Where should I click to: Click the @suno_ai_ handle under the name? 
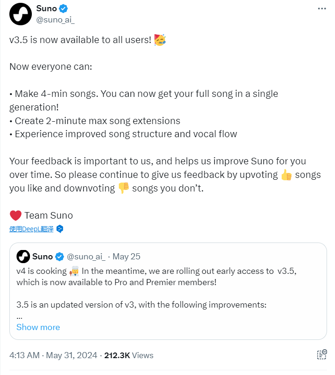tap(56, 20)
